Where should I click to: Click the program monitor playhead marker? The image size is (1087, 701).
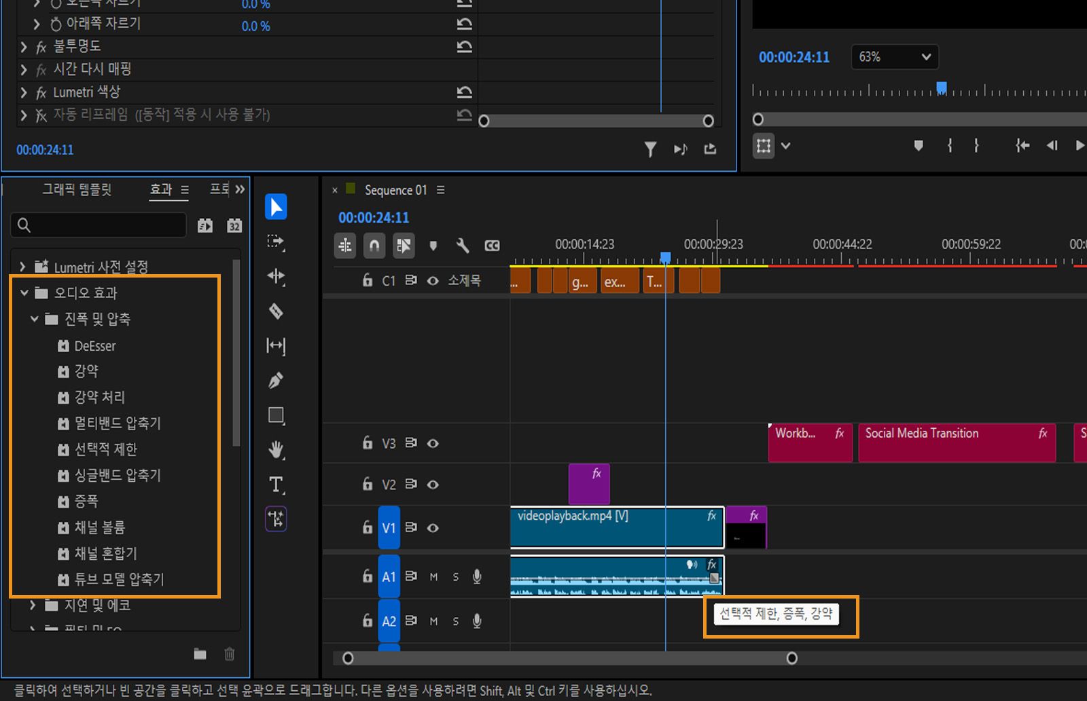coord(942,88)
